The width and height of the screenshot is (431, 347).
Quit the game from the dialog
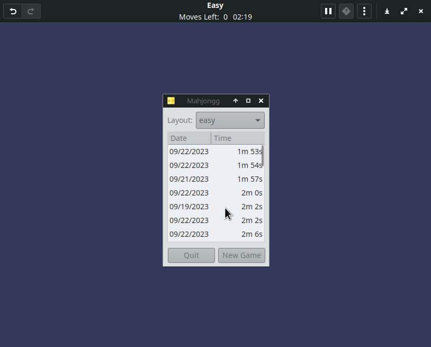tap(191, 255)
